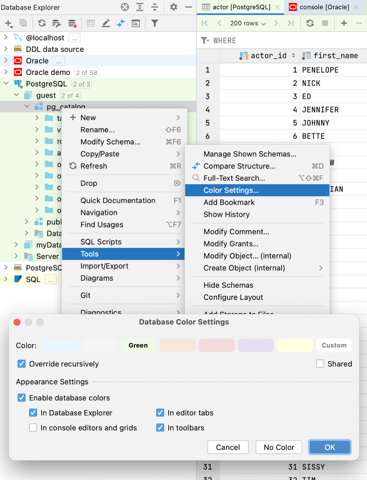This screenshot has width=367, height=480.
Task: Switch to the console [Oracle] tab
Action: (324, 7)
